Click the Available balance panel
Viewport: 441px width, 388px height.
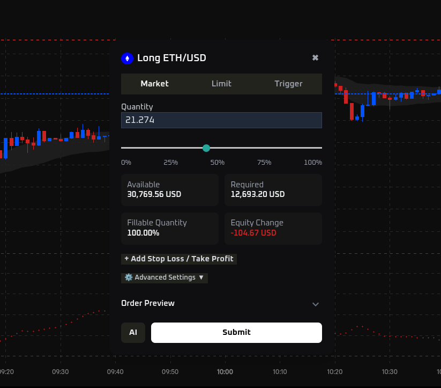pyautogui.click(x=169, y=189)
